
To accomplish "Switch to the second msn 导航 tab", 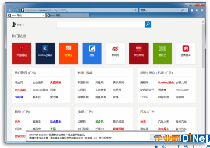I will tap(65, 15).
